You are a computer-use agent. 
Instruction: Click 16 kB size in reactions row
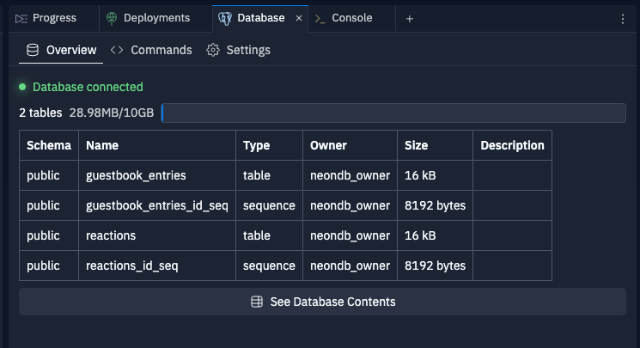435,235
